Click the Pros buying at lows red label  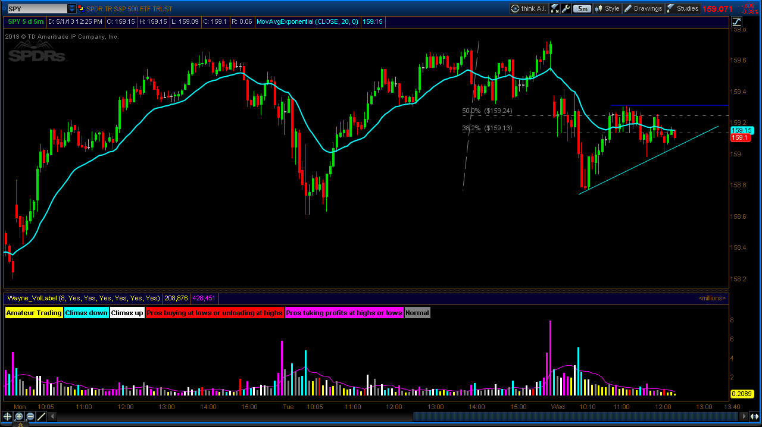point(215,312)
